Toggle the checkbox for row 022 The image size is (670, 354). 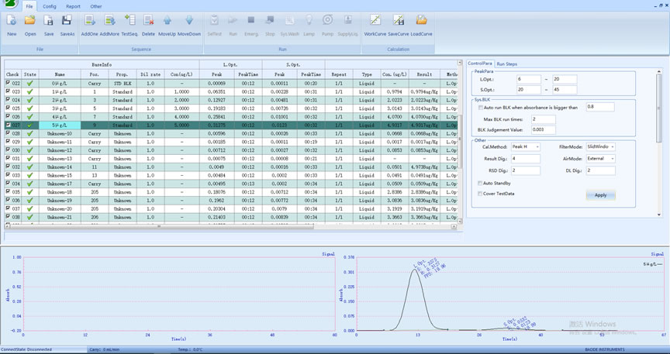click(x=8, y=83)
